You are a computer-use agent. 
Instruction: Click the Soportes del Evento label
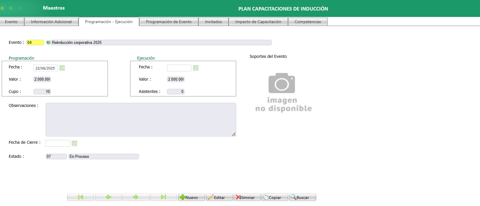coord(268,56)
